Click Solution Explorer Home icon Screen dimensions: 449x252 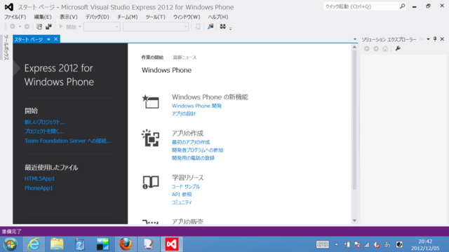(x=385, y=48)
